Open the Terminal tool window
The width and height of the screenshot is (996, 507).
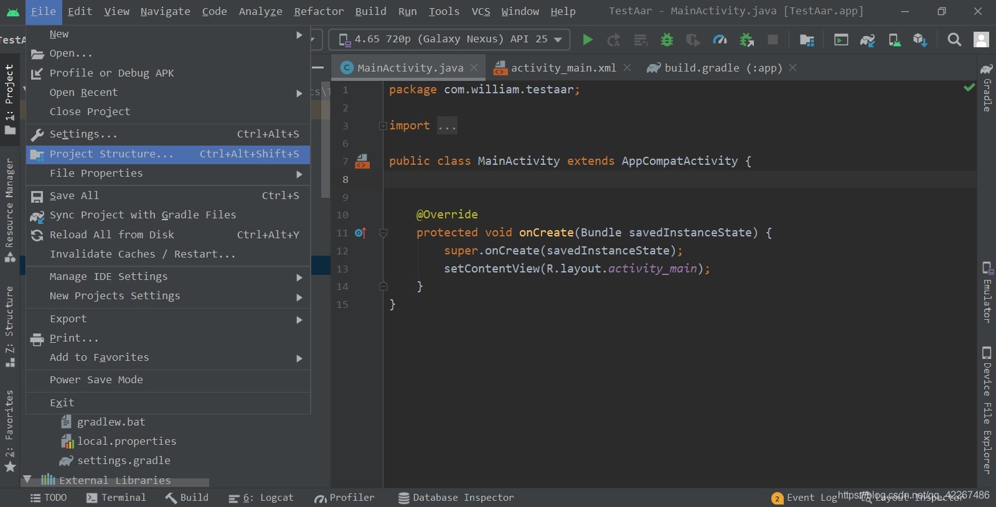116,498
